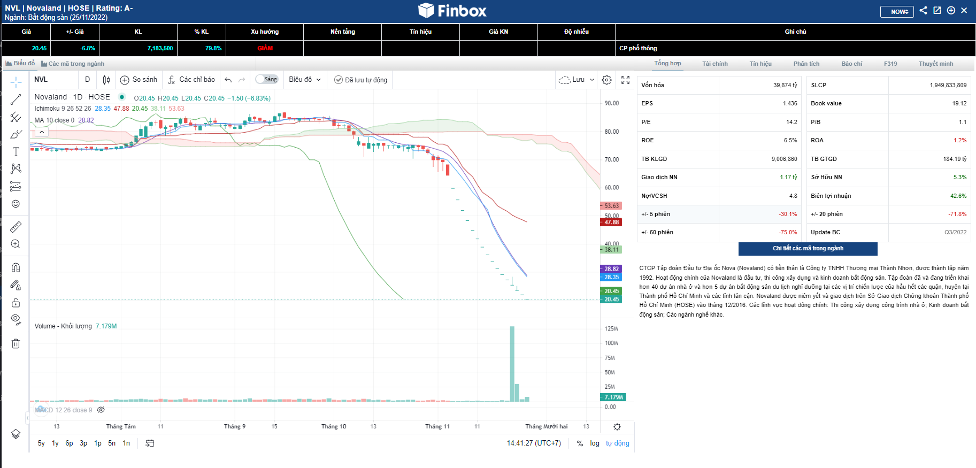Toggle stay in drawing mode

(16, 285)
